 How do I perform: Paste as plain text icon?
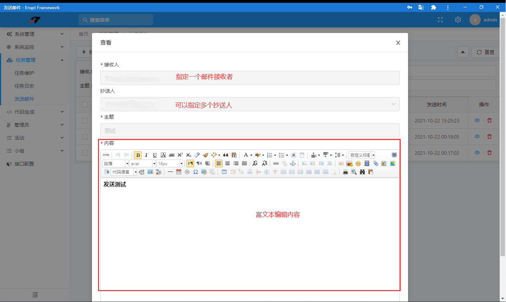234,155
